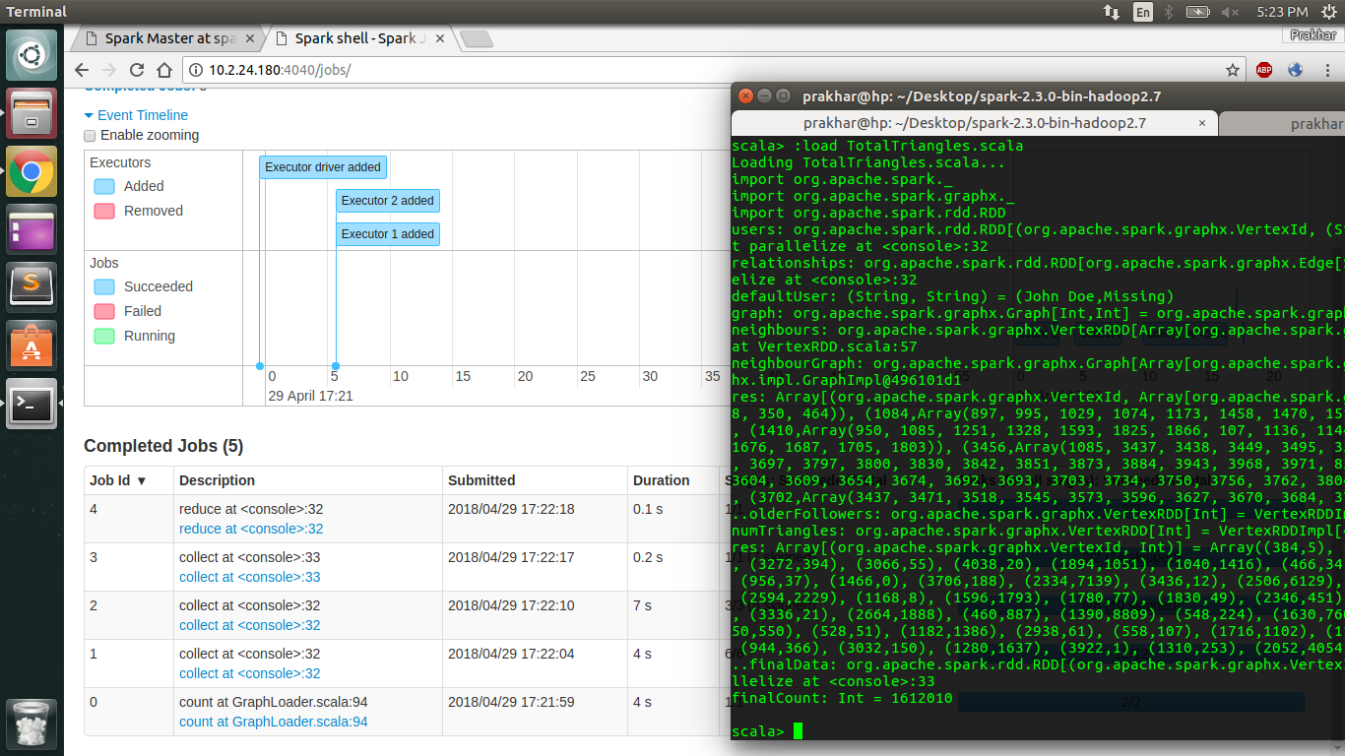Image resolution: width=1345 pixels, height=756 pixels.
Task: Close the Spark shell tab
Action: point(439,39)
